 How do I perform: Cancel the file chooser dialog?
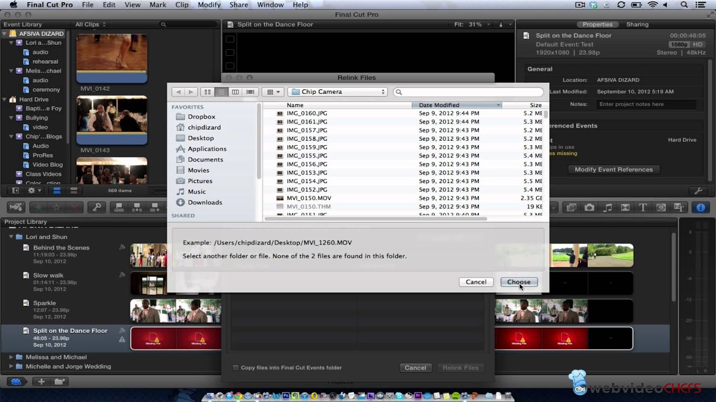pos(476,282)
